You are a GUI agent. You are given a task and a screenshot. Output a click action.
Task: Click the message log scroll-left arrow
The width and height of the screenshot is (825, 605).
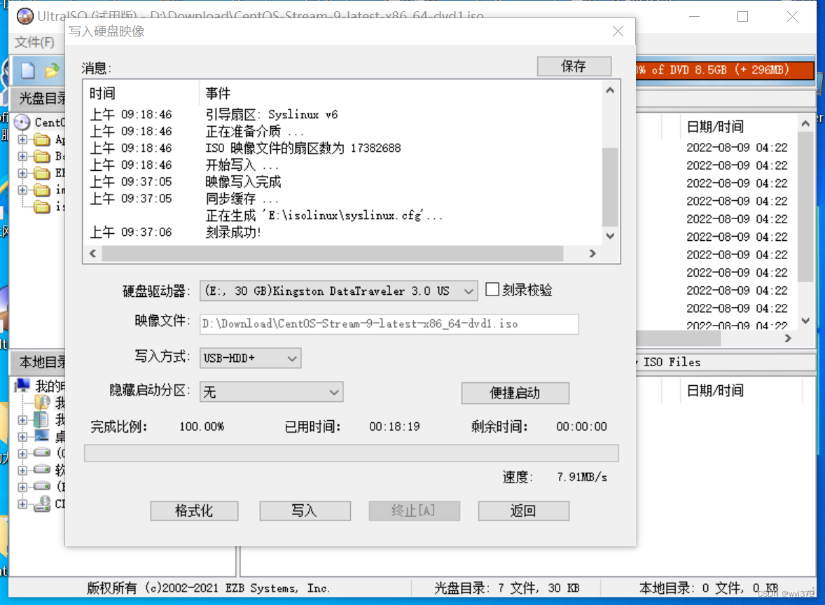click(92, 253)
